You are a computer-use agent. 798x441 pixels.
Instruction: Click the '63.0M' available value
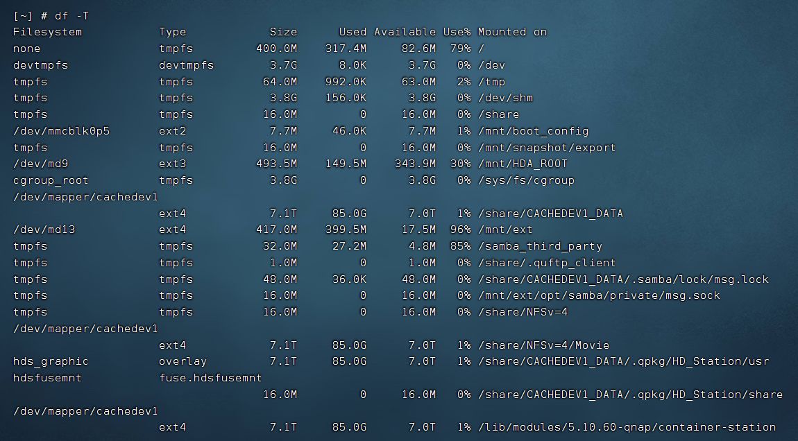419,82
